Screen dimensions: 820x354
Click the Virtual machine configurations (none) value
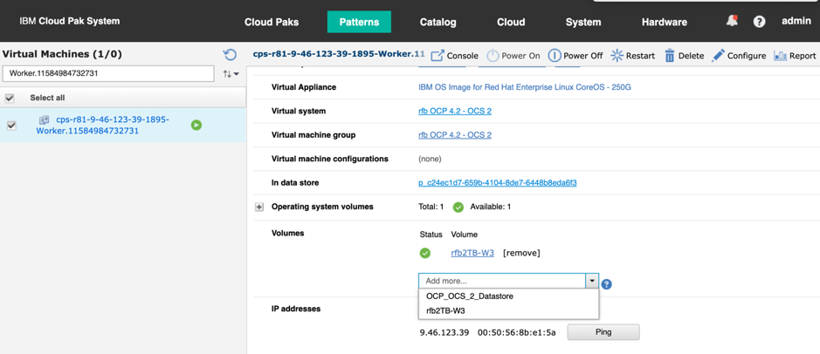coord(430,159)
